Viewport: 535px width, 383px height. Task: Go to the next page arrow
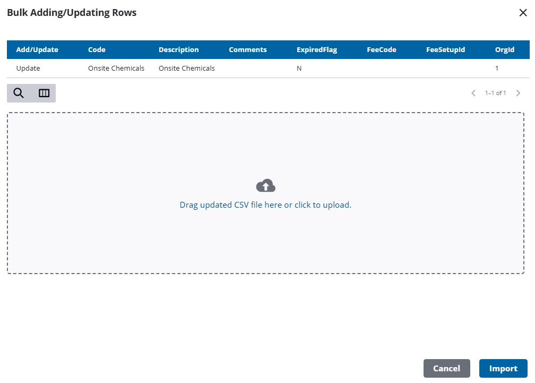tap(519, 93)
